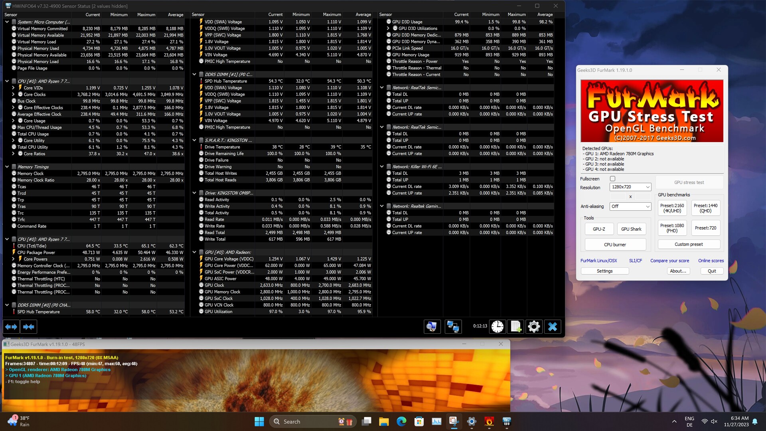
Task: Switch to HWiNFO taskbar icon
Action: (507, 421)
